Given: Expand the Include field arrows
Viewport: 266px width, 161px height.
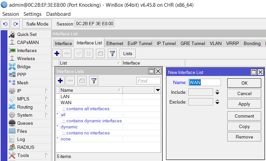Looking at the screenshot, I should pyautogui.click(x=218, y=92).
